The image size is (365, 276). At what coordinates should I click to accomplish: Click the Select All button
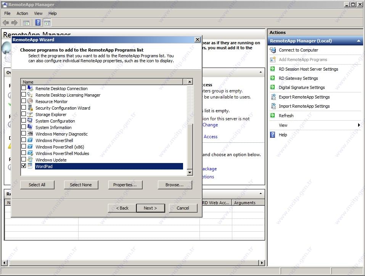tap(37, 185)
